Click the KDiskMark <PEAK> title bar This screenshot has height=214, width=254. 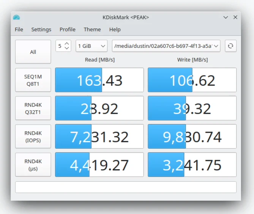click(126, 17)
